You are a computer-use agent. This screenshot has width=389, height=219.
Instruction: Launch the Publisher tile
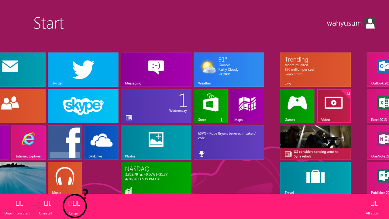[378, 178]
